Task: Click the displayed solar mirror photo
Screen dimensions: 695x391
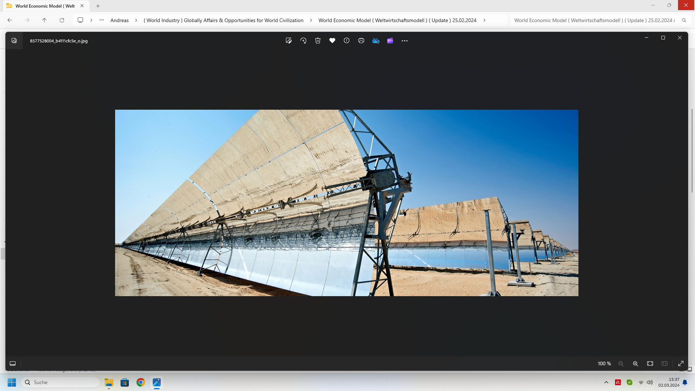Action: click(x=346, y=203)
